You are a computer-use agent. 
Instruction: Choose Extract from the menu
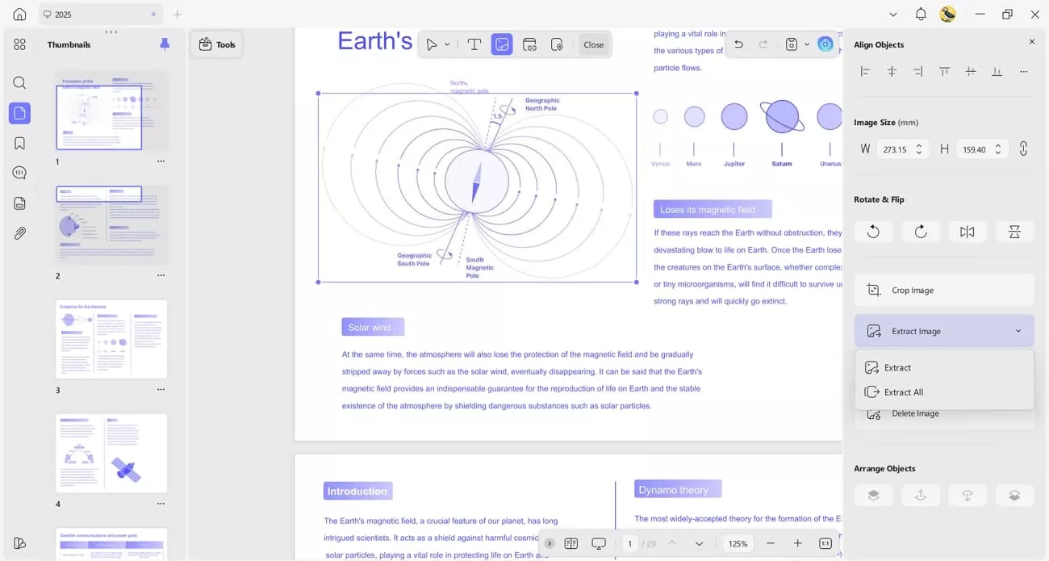click(x=944, y=367)
